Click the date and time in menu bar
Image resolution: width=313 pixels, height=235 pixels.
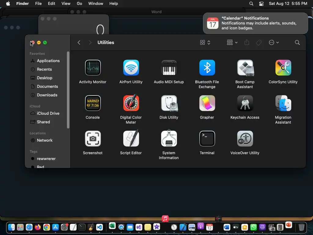point(288,4)
